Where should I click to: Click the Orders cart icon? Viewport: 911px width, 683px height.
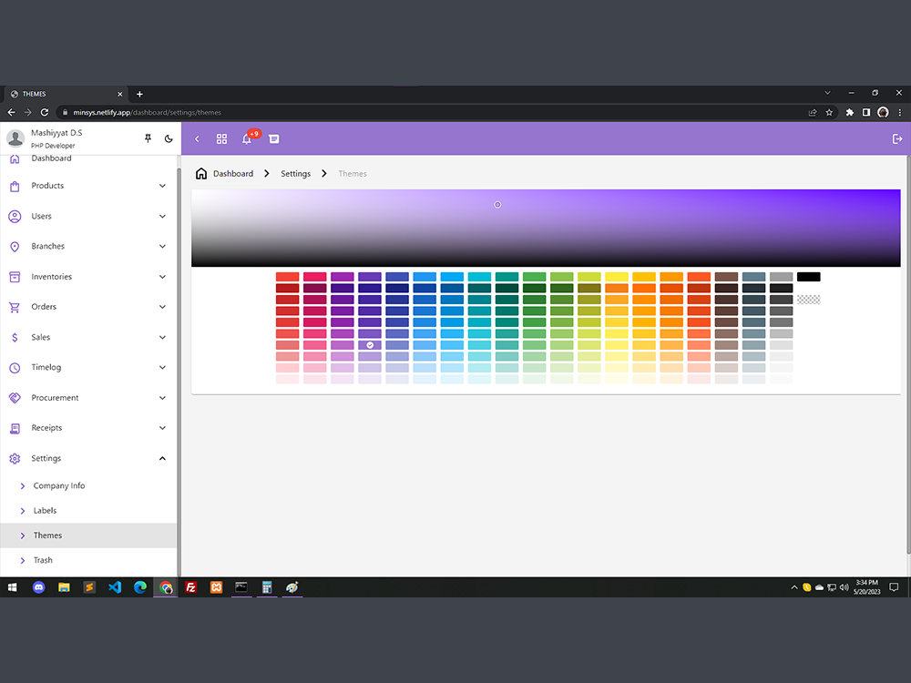pos(15,307)
